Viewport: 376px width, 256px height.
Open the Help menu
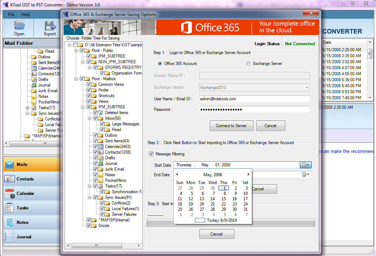click(25, 14)
